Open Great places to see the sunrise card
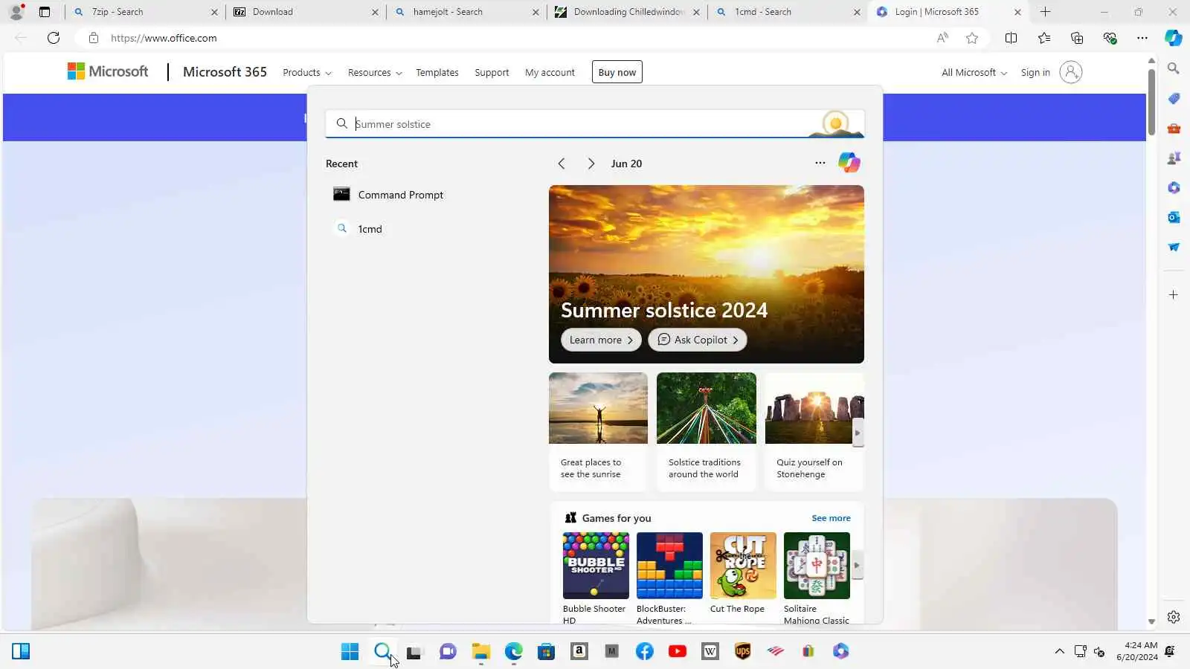This screenshot has width=1190, height=669. pos(598,431)
